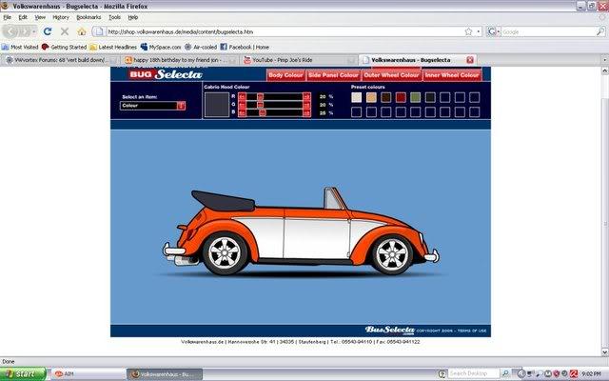Select the olive green preset colour
This screenshot has height=381, width=609.
(x=415, y=97)
